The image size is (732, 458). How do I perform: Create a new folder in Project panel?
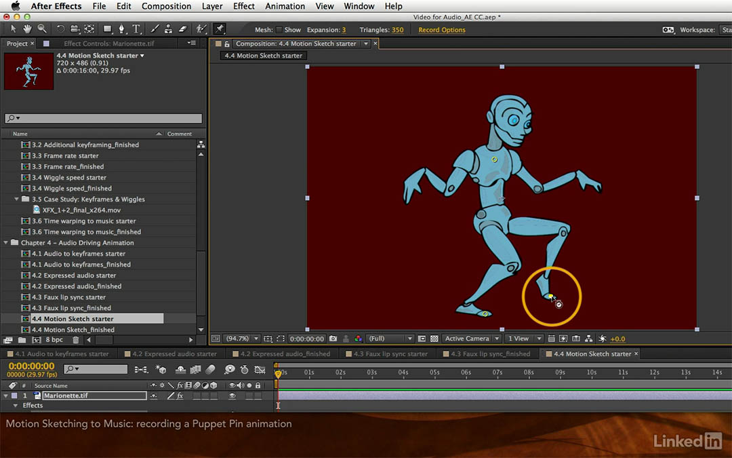tap(22, 340)
